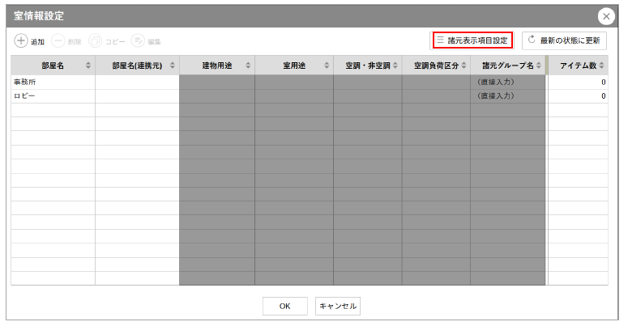Viewport: 628px width, 326px height.
Task: Sort by 部屋名(連携元) column arrows
Action: 172,66
